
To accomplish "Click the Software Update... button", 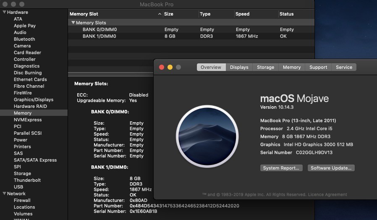I will (x=331, y=168).
